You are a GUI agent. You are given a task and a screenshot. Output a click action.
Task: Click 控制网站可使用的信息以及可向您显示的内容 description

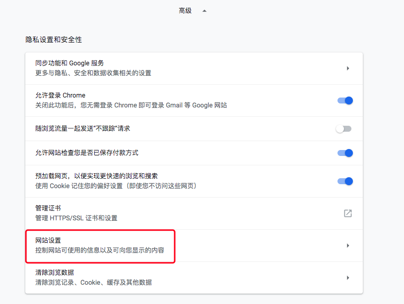click(100, 251)
